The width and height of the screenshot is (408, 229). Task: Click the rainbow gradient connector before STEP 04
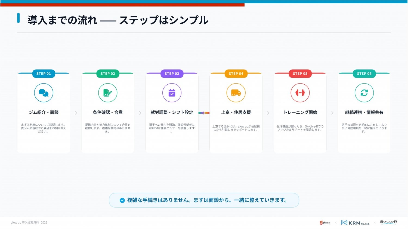click(204, 113)
